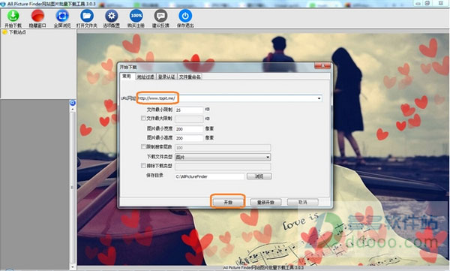Select the 下载站点 tree node
Screen dimensions: 450x271
click(x=17, y=32)
